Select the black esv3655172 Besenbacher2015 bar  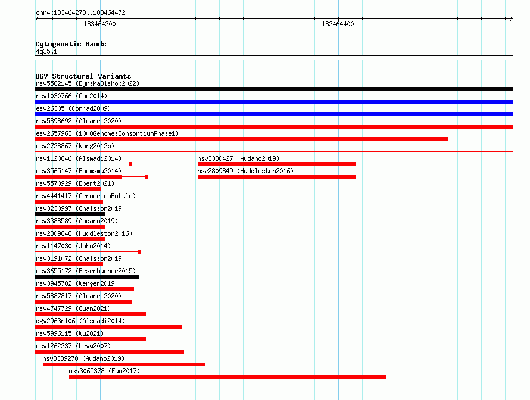(87, 277)
